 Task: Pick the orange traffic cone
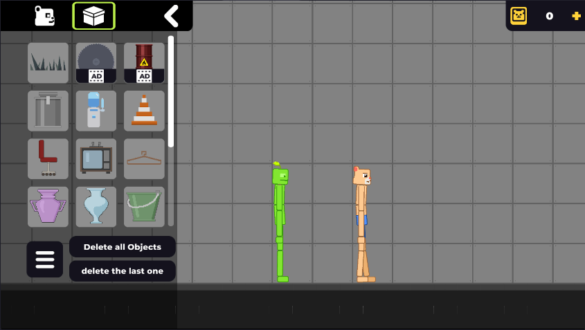[x=145, y=111]
